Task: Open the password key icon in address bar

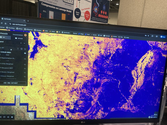Action: point(146,35)
